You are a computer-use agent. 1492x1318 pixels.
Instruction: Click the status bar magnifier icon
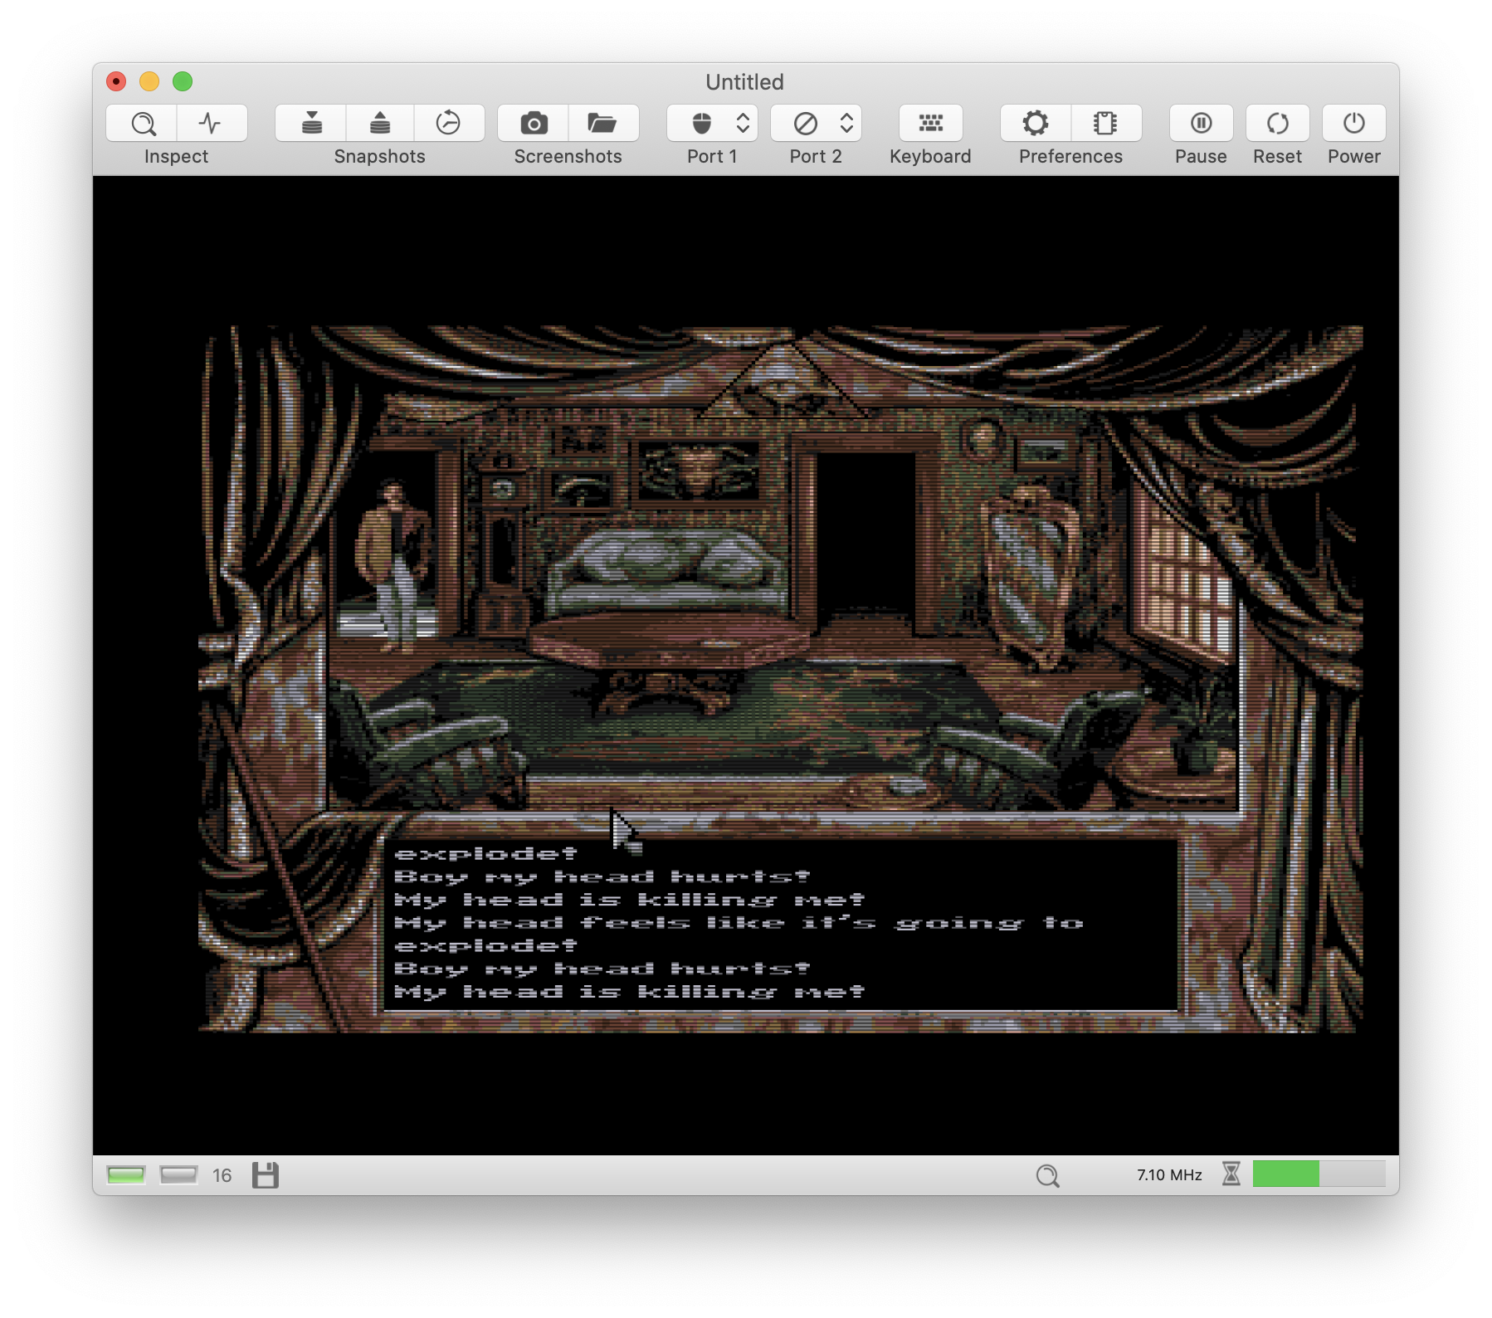pos(1047,1175)
